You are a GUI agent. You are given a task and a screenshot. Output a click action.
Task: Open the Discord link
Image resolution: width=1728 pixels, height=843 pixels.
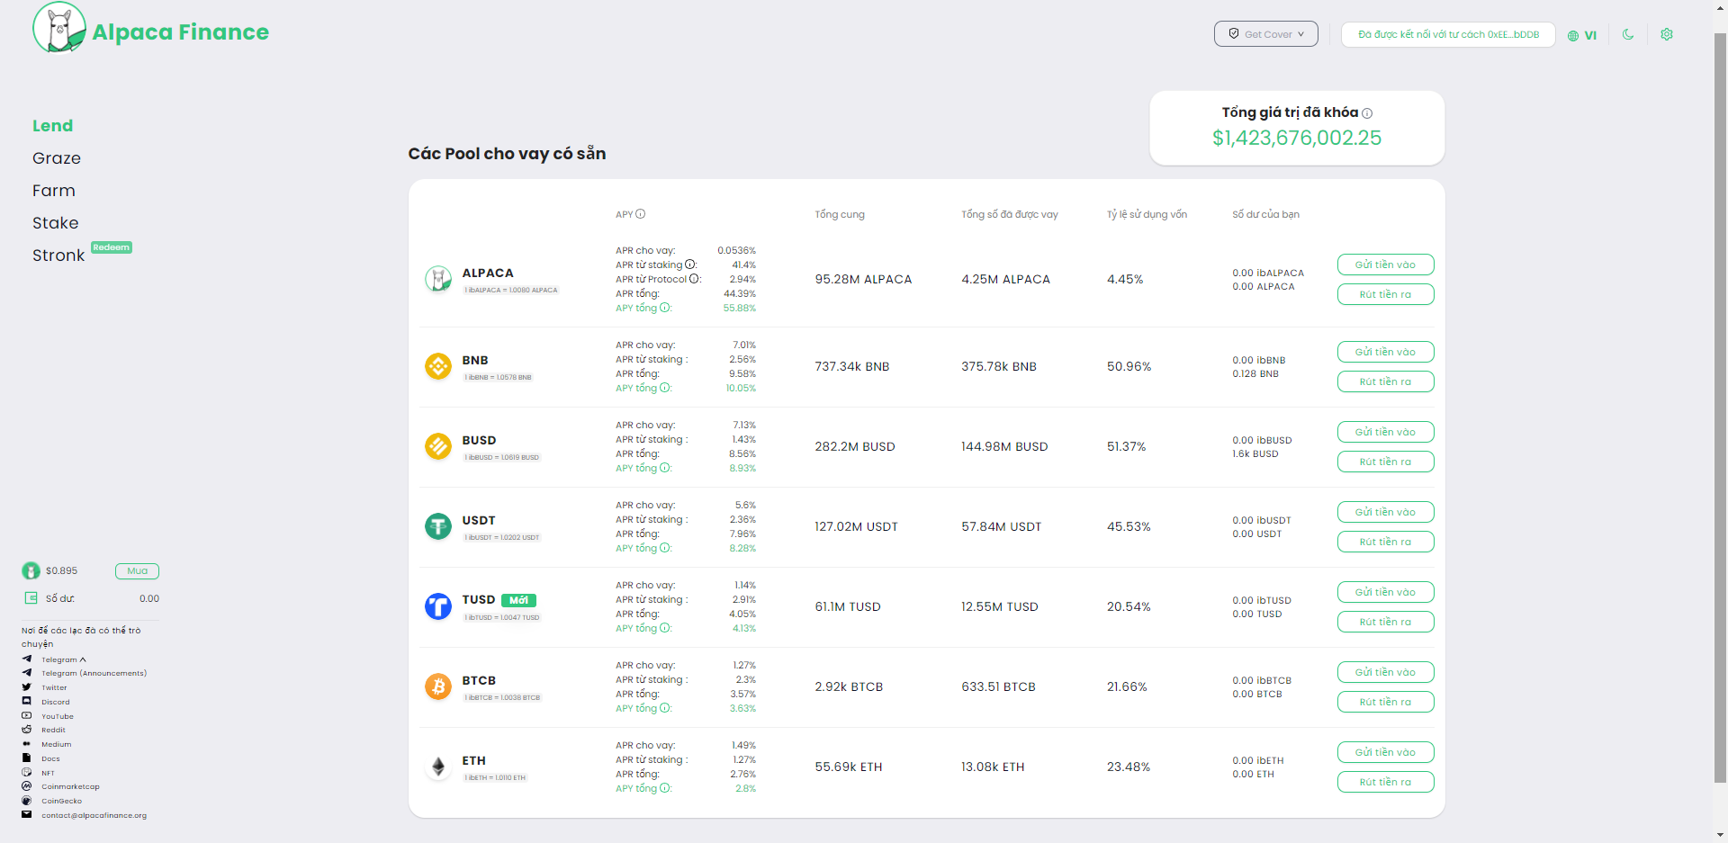(55, 702)
